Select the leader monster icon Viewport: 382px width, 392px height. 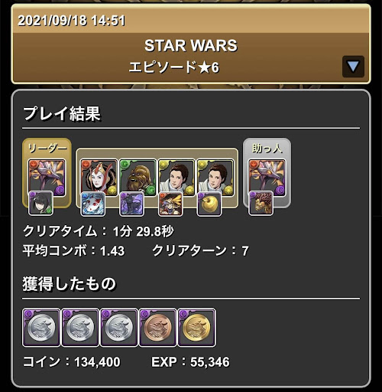(x=47, y=178)
